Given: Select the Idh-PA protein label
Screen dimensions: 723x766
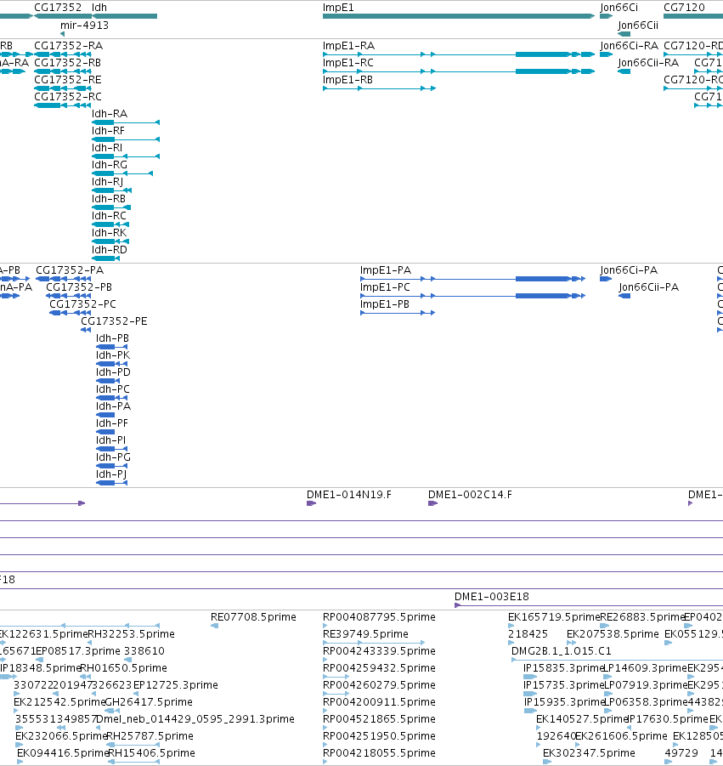Looking at the screenshot, I should pos(113,407).
